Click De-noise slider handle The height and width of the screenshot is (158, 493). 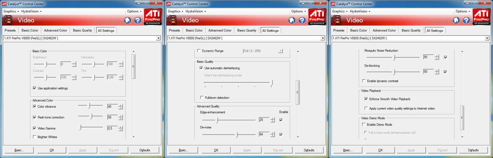click(x=237, y=135)
